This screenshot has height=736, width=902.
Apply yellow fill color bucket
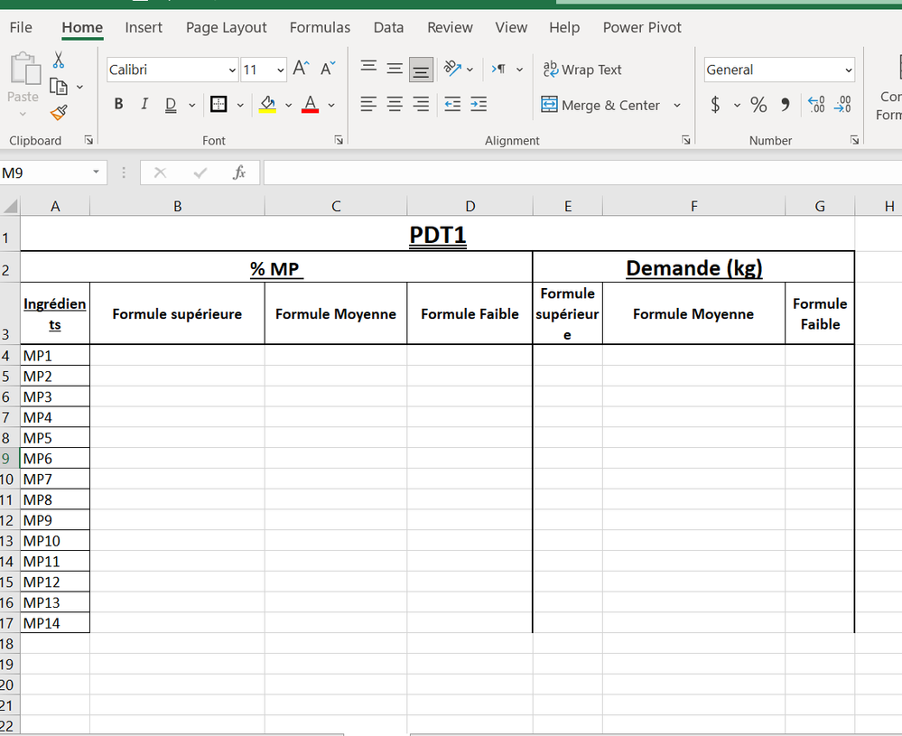click(267, 104)
